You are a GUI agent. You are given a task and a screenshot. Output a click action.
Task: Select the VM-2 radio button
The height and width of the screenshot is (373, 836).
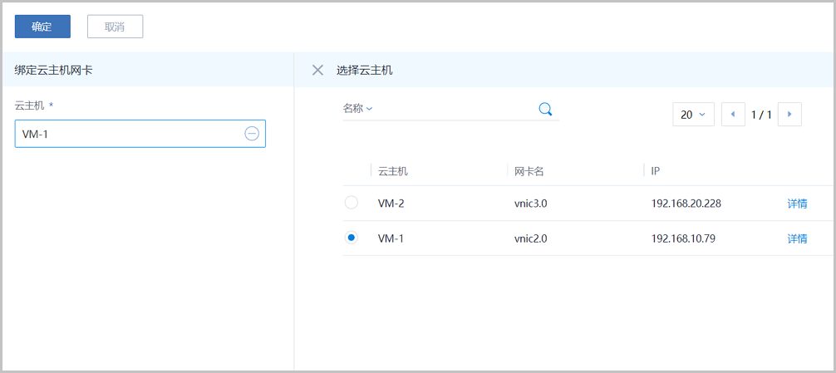[352, 203]
